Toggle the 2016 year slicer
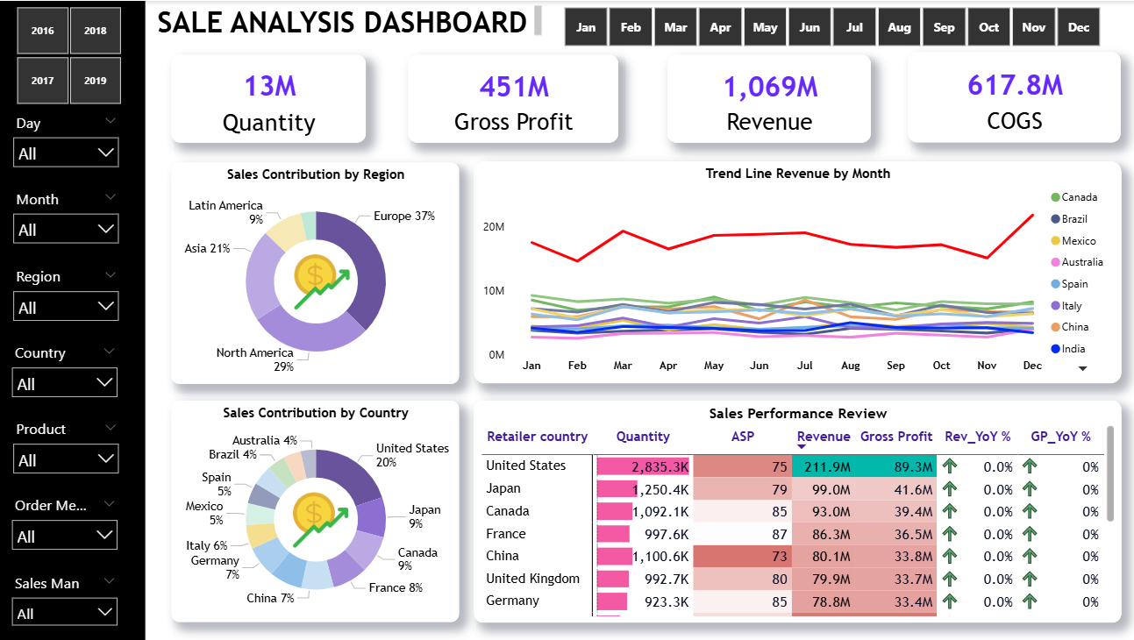This screenshot has width=1134, height=640. (x=42, y=31)
